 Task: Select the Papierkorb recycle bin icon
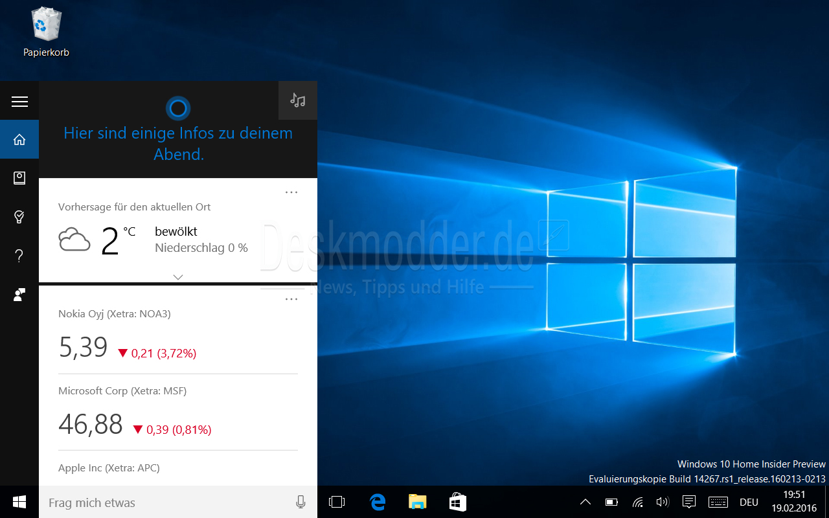click(x=46, y=32)
